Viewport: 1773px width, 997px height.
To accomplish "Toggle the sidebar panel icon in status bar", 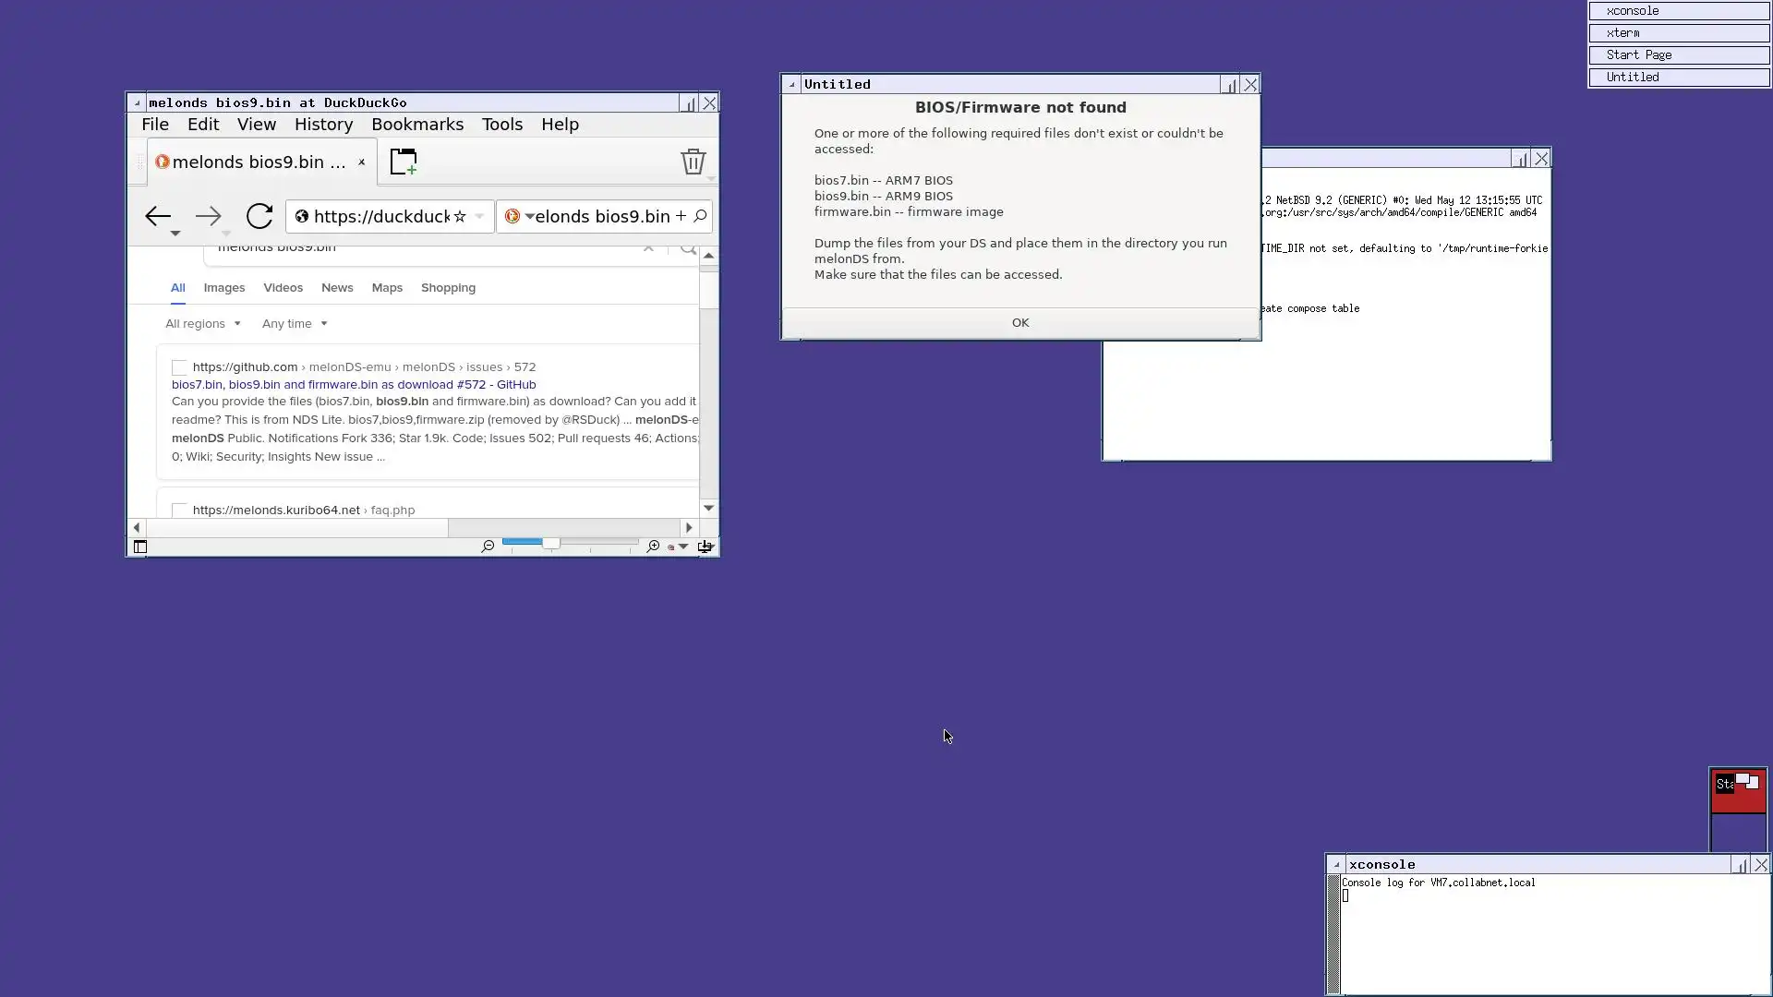I will pos(140,547).
